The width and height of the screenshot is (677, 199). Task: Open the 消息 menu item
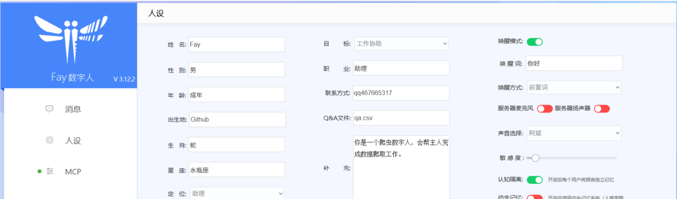click(69, 109)
